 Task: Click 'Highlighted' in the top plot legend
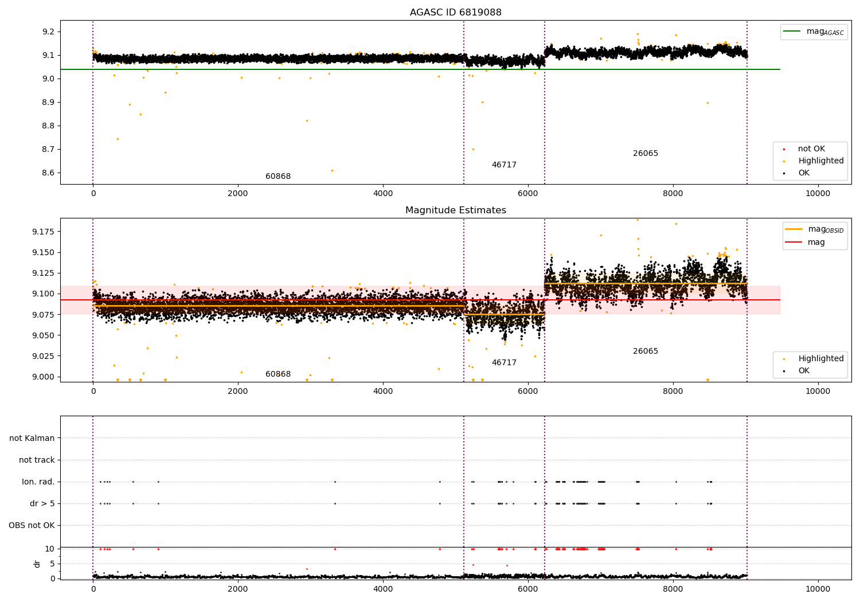tap(820, 161)
